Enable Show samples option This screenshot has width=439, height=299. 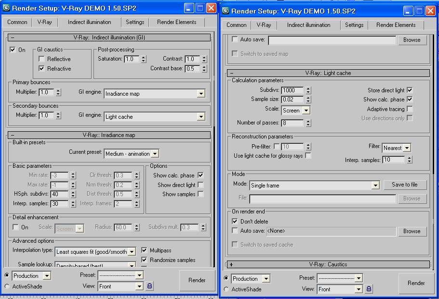(x=200, y=194)
